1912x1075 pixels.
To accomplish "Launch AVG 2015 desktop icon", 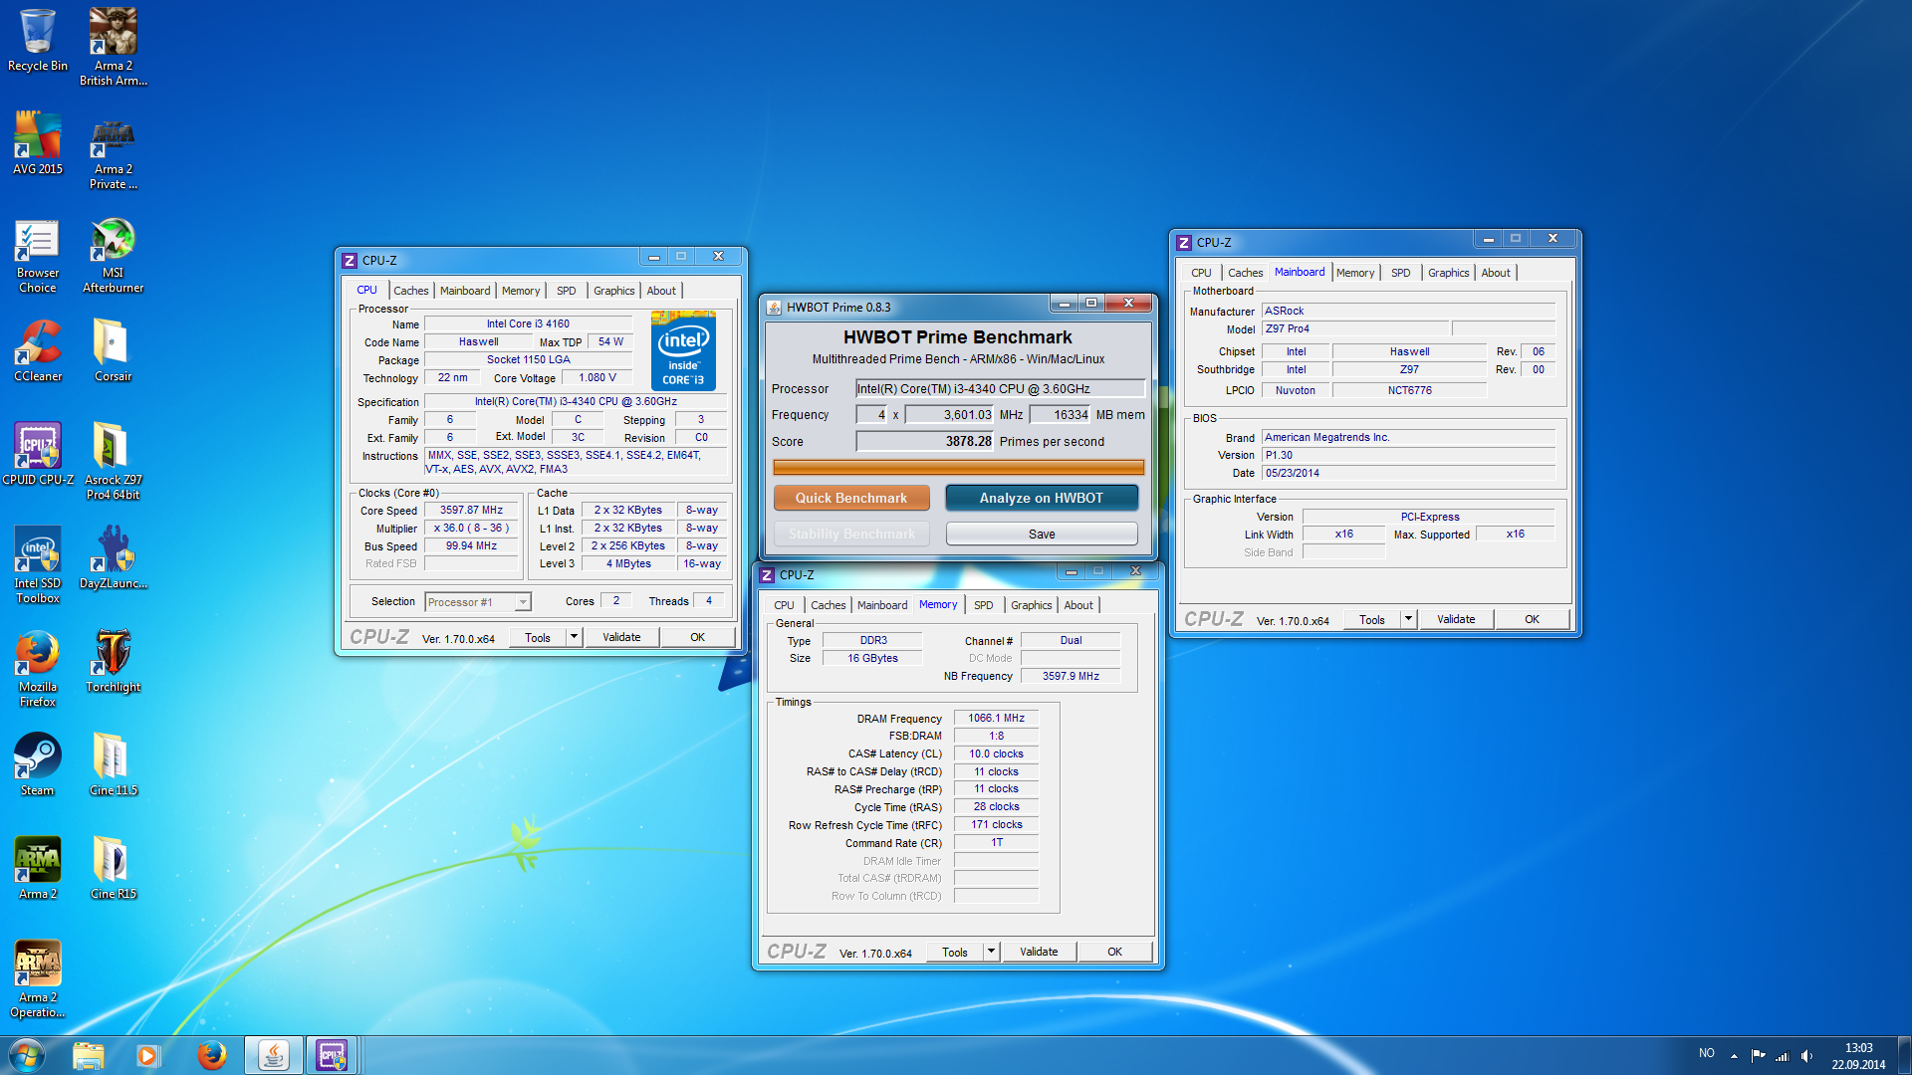I will click(x=38, y=143).
